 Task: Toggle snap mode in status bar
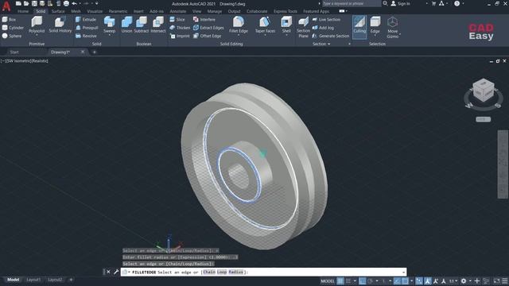pos(348,280)
